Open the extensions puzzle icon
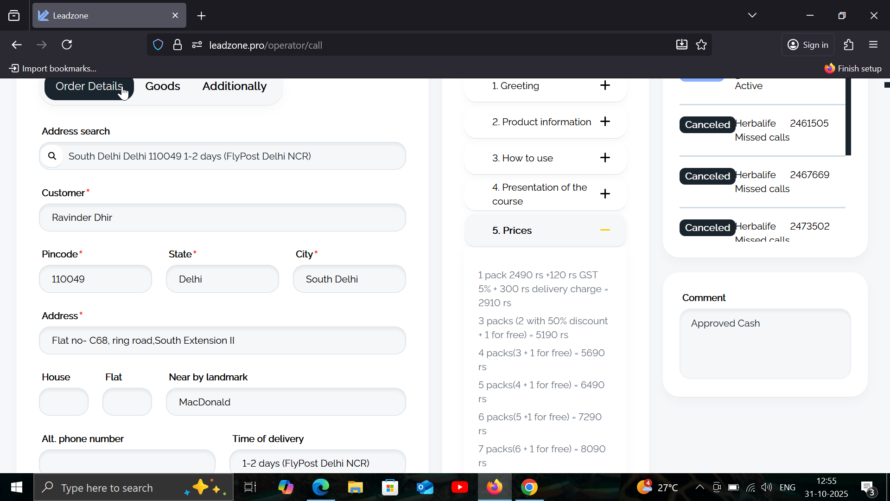This screenshot has width=890, height=501. [848, 45]
